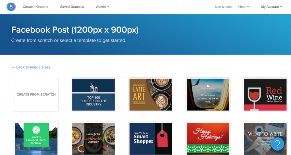Select the Create From Scratch tile
The image size is (291, 155).
click(x=36, y=94)
